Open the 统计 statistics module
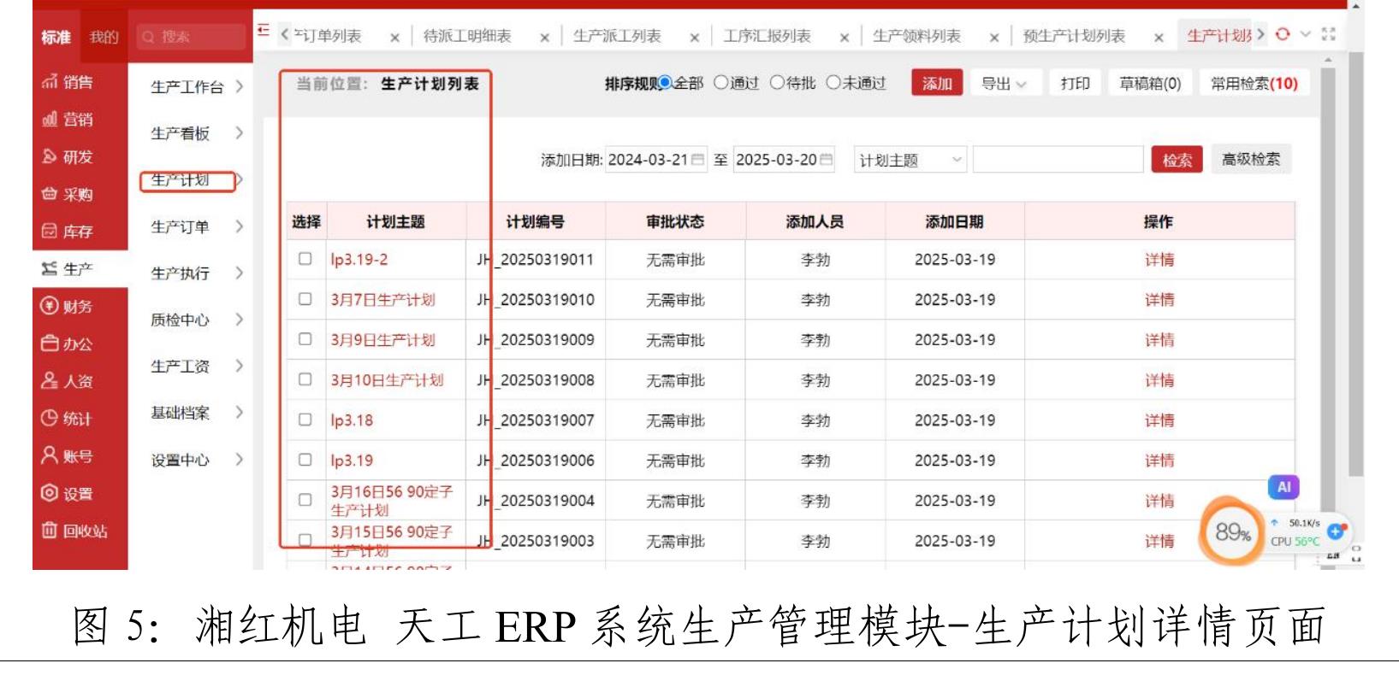The height and width of the screenshot is (675, 1399). [x=68, y=419]
